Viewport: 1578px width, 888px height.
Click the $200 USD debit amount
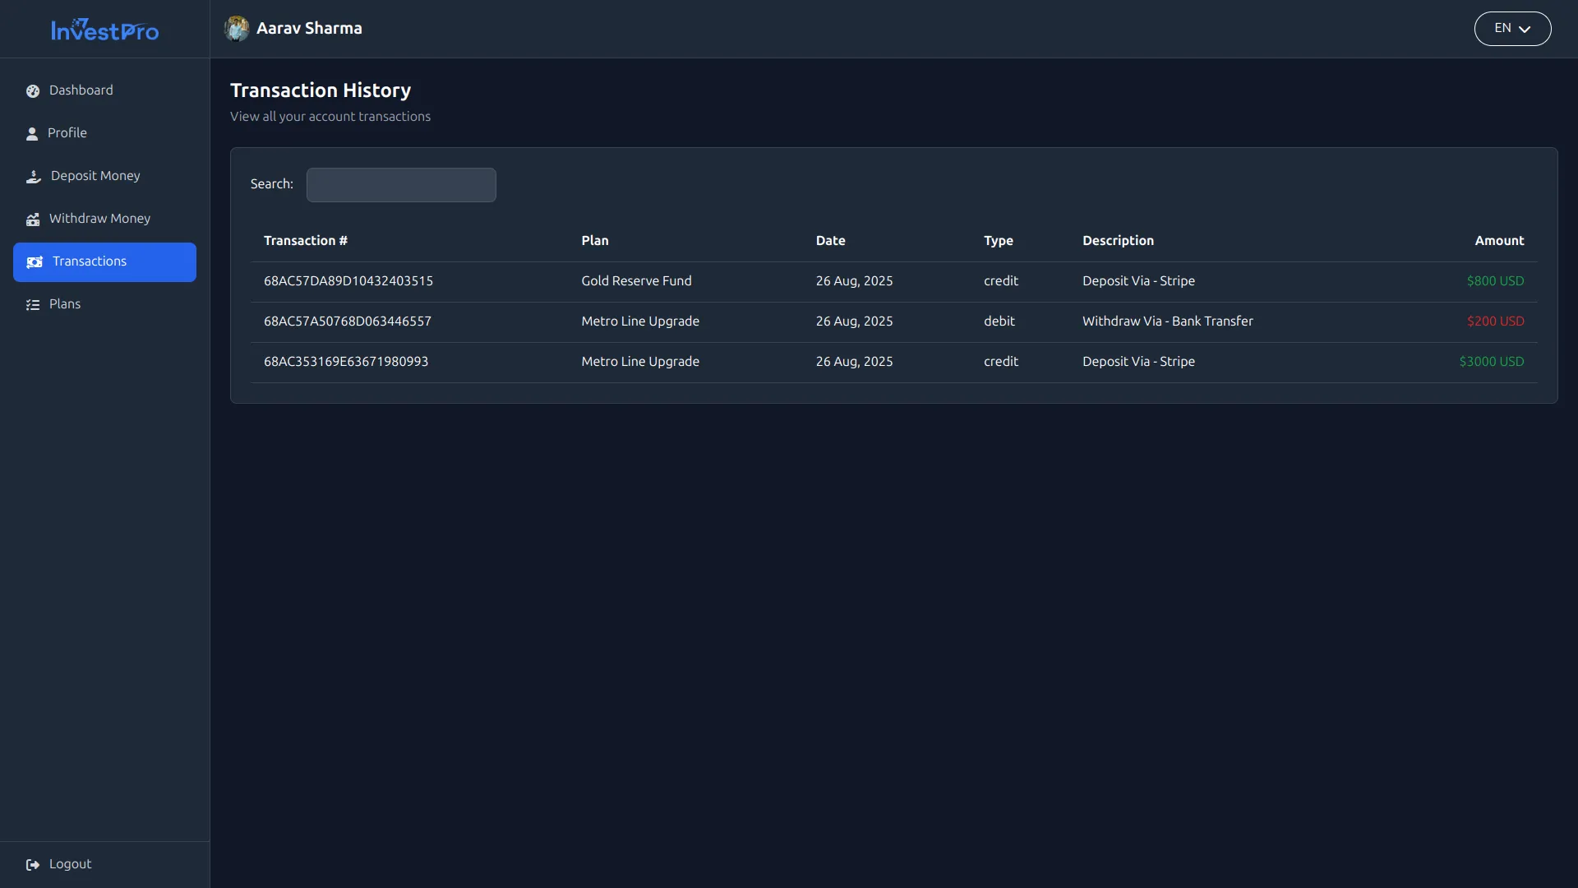1495,321
